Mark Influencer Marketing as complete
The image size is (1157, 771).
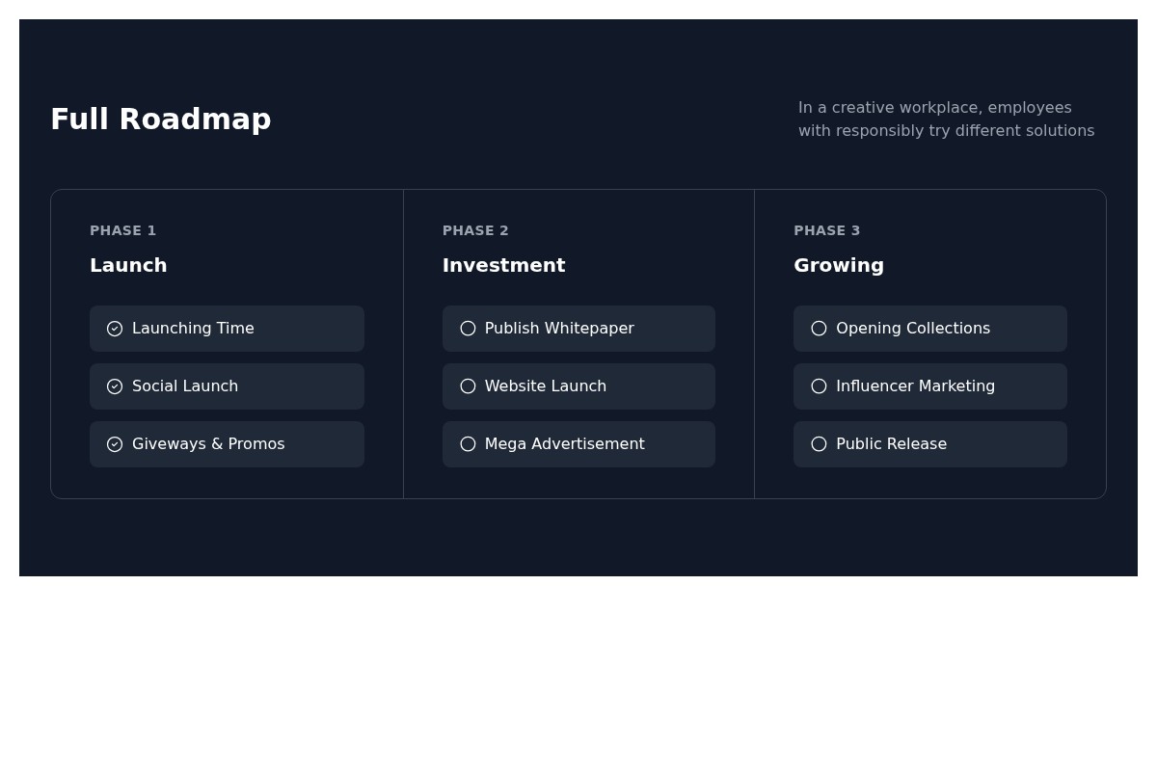tap(819, 386)
